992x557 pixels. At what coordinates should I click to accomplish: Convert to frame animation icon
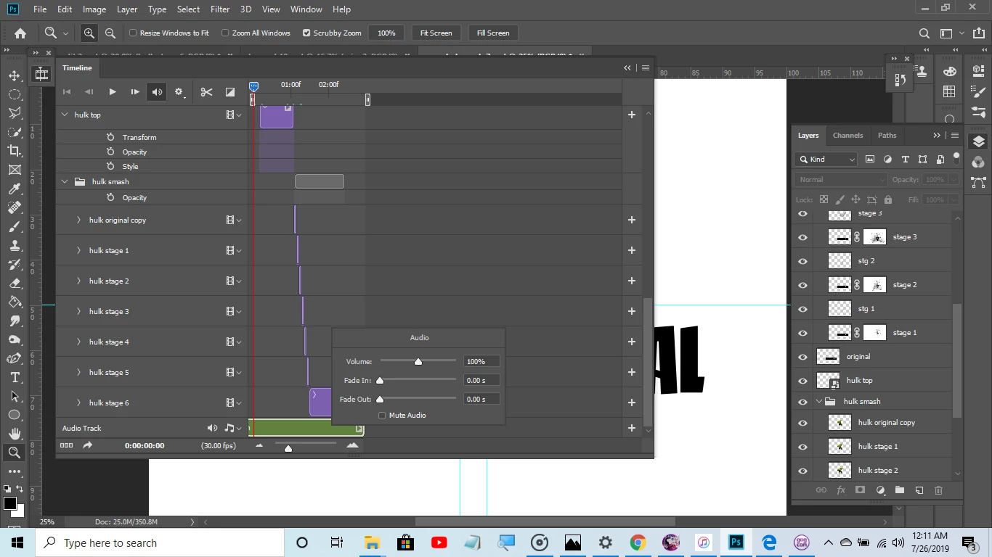(x=66, y=445)
